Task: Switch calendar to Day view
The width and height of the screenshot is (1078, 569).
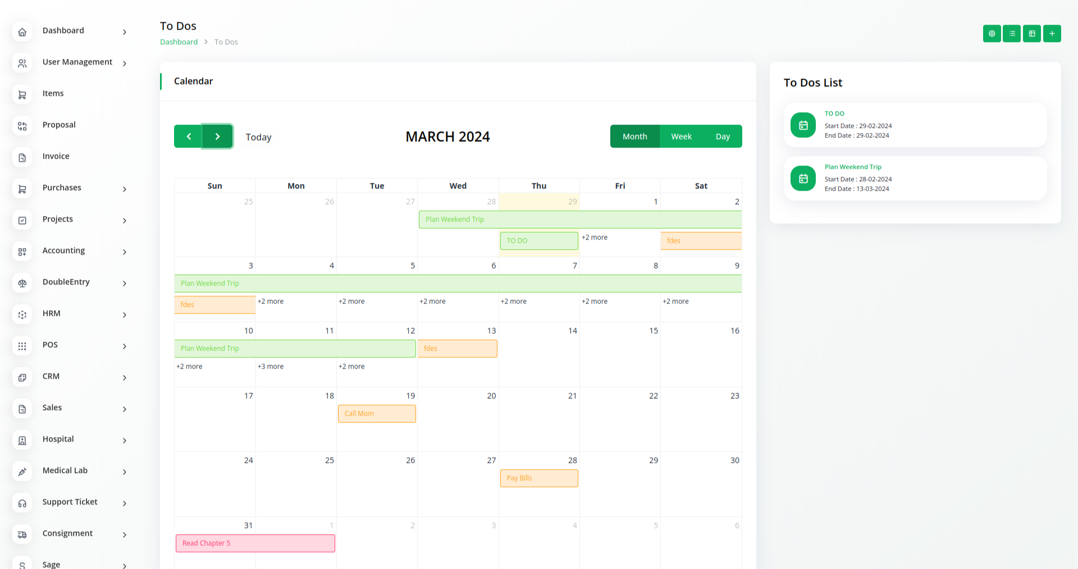Action: coord(723,136)
